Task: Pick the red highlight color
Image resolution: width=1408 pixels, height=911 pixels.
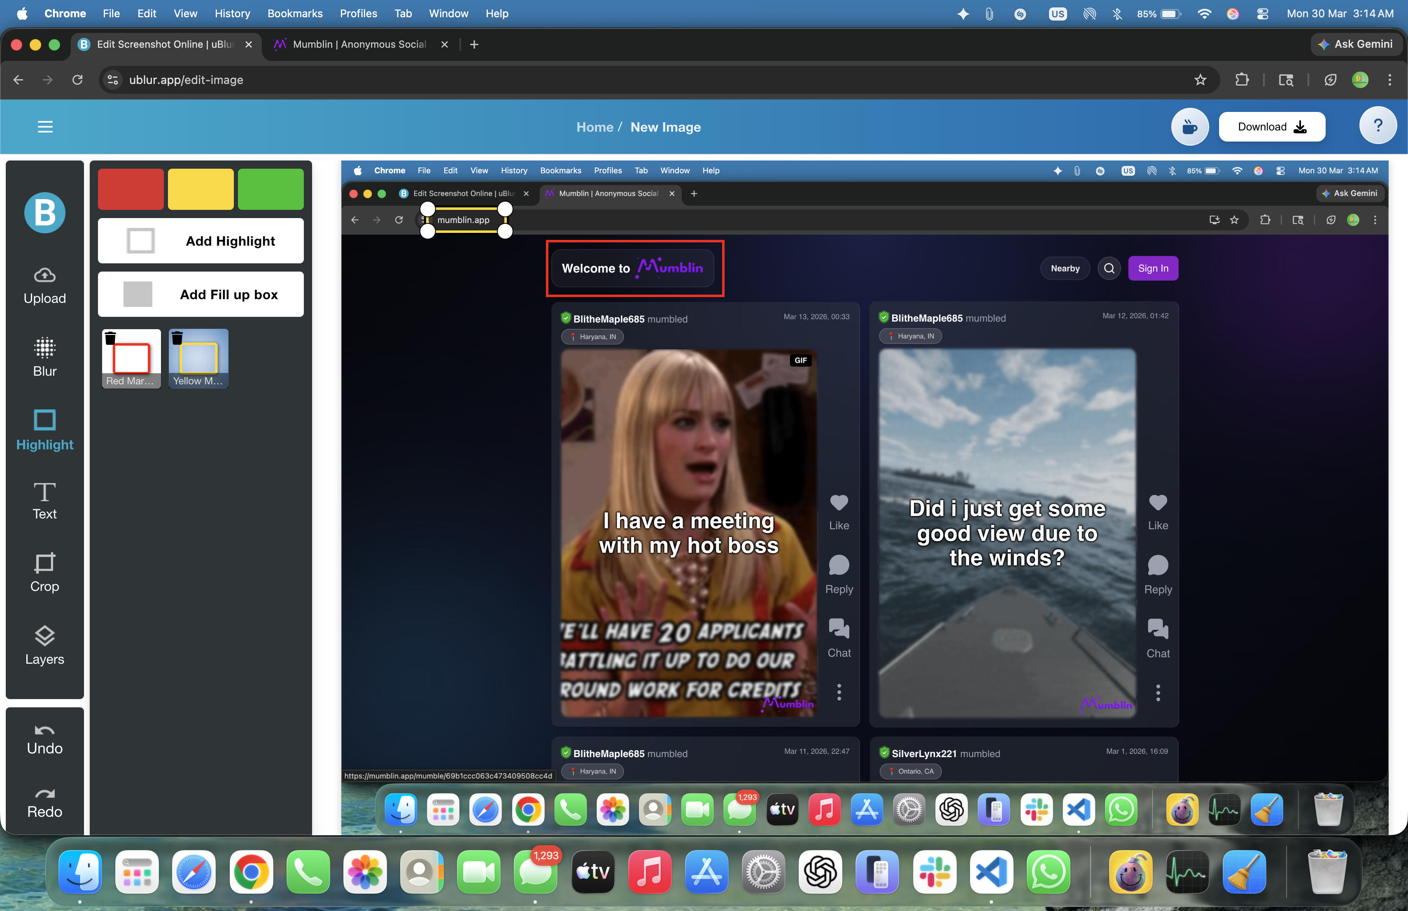Action: [x=131, y=189]
